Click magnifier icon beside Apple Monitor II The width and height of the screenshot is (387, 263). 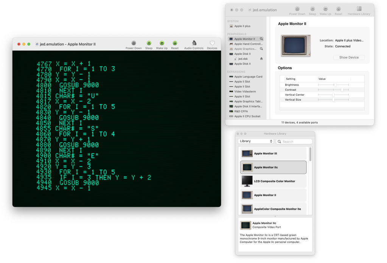(x=261, y=39)
